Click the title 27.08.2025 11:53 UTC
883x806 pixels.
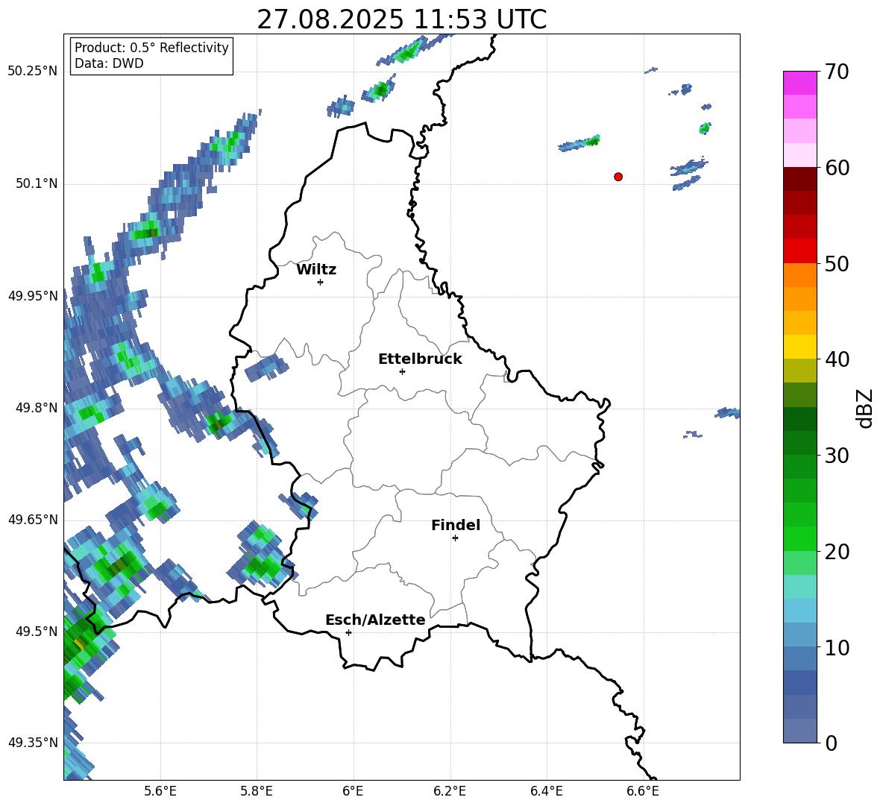pyautogui.click(x=401, y=19)
